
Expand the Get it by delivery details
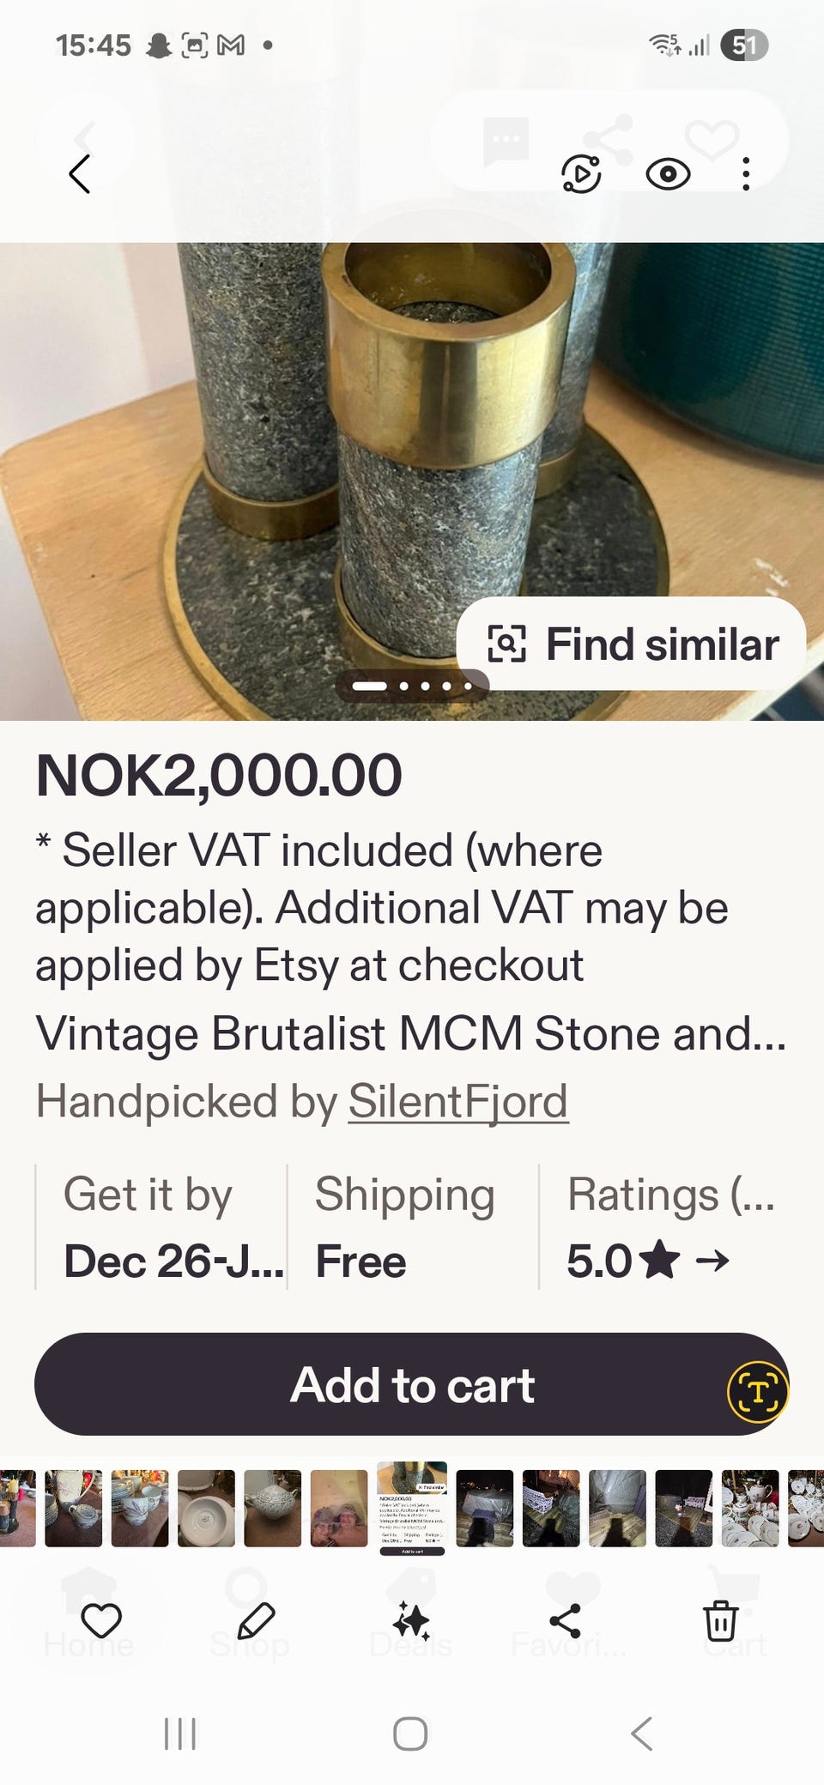coord(161,1227)
